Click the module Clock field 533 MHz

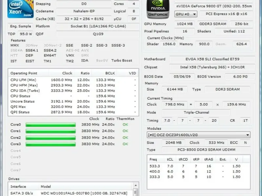pos(216,143)
